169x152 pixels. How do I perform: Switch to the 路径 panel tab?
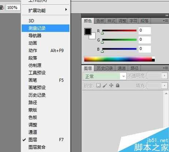pos(134,68)
